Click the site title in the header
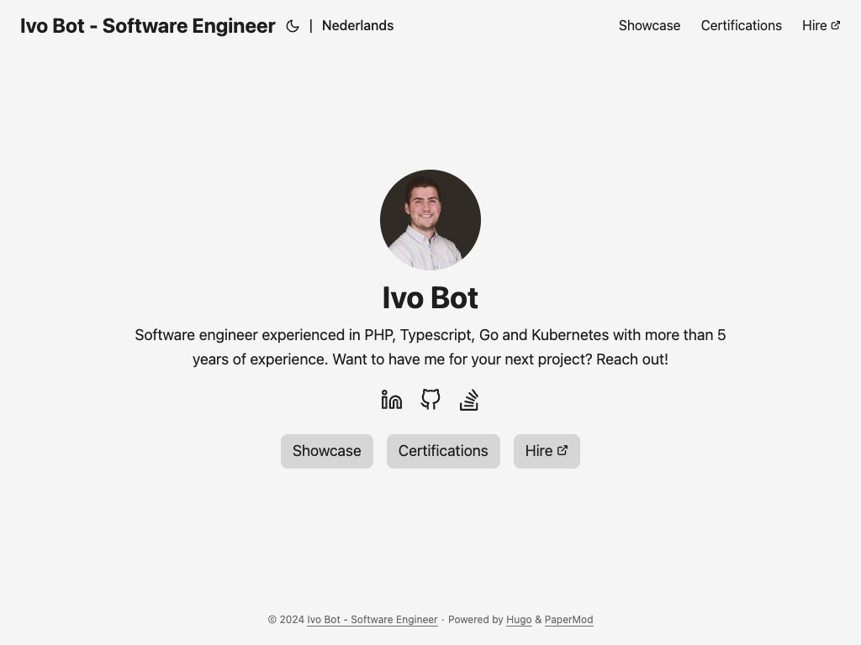 coord(148,26)
